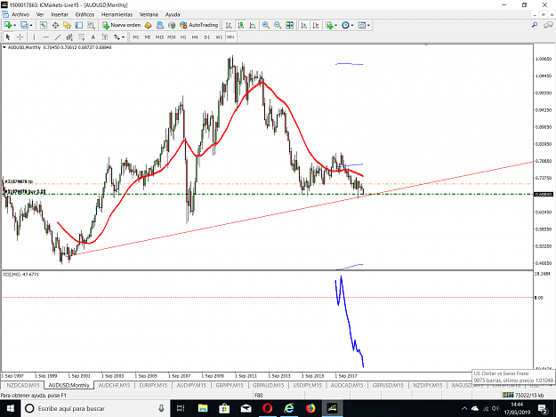Open the MQL5 community icon
Screen dimensions: 556x417
pos(160,25)
